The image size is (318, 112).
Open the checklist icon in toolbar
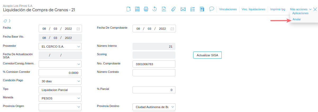point(193,9)
